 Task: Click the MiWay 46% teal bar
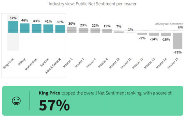click(x=25, y=28)
